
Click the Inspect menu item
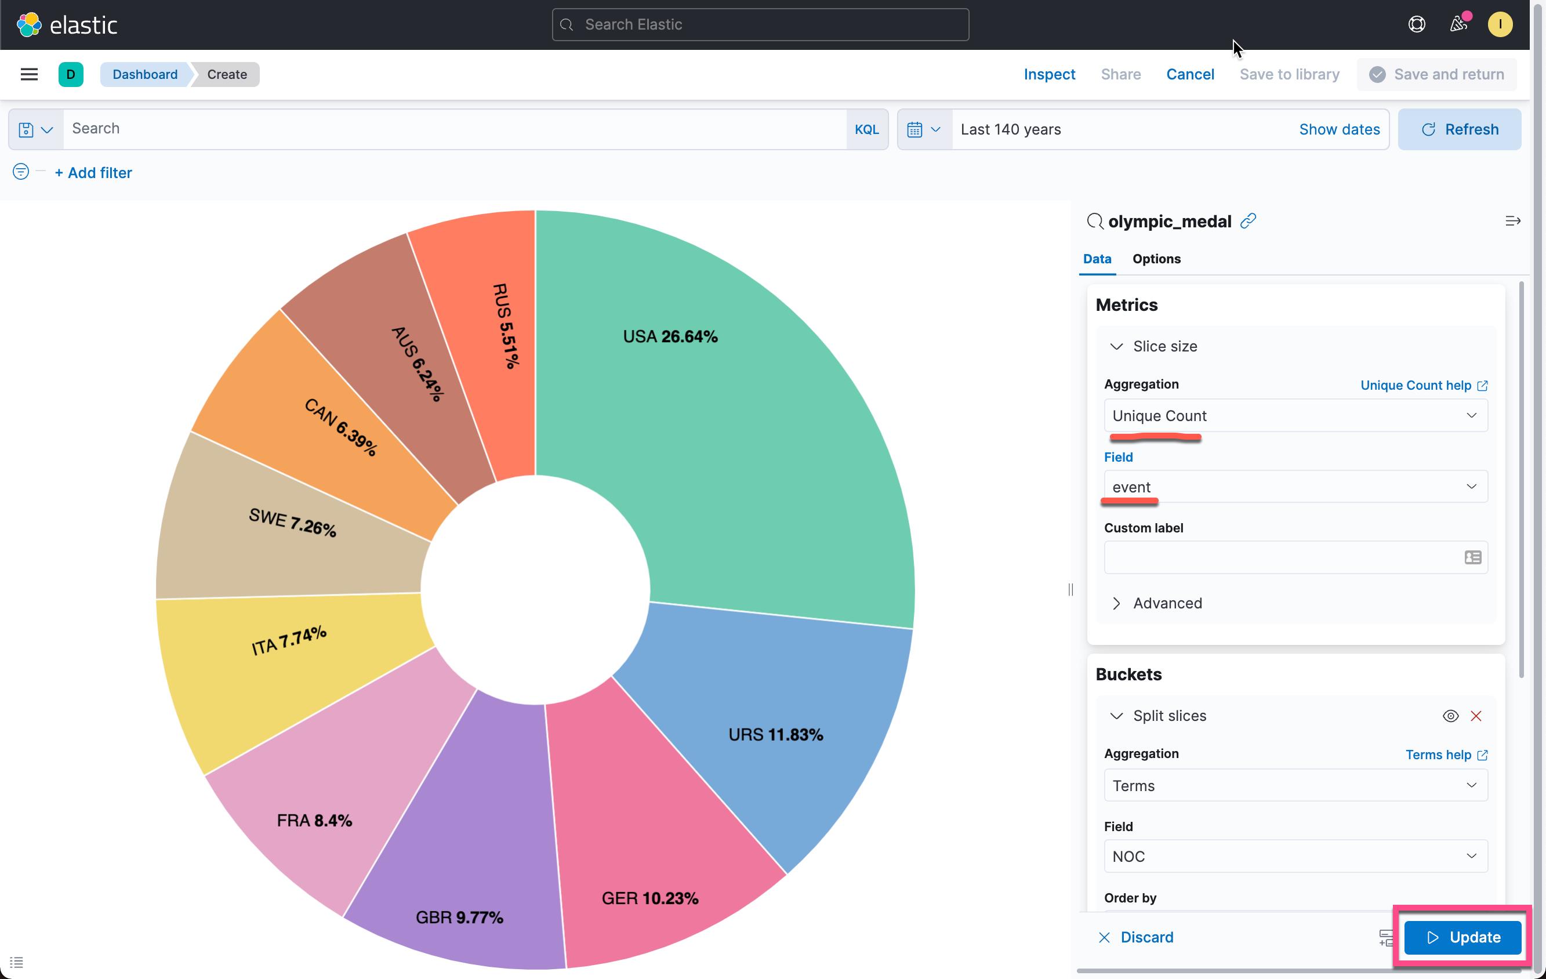[1049, 74]
